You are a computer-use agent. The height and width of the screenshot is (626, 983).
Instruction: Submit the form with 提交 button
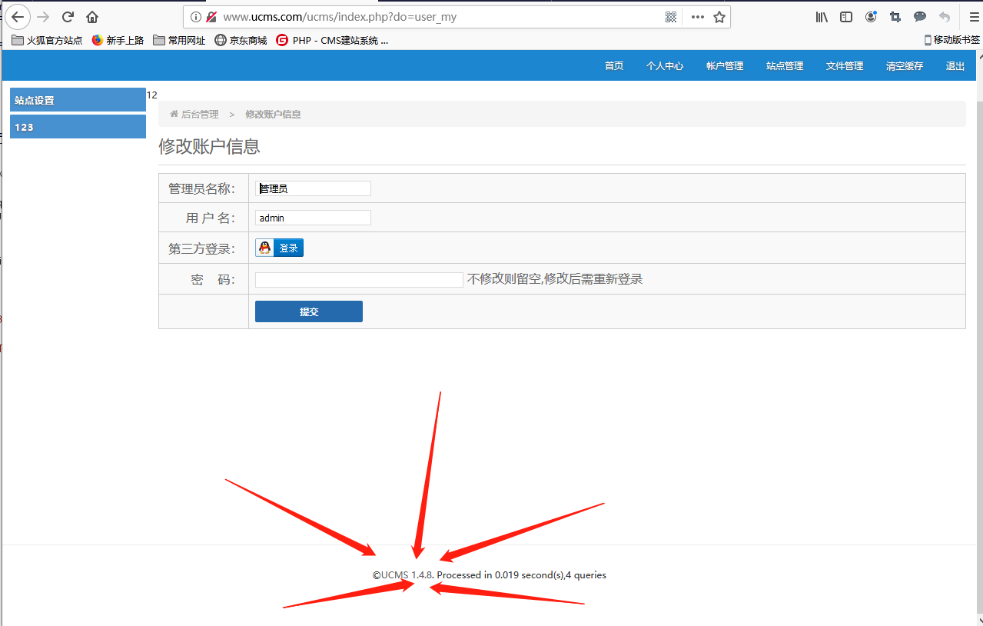point(309,311)
